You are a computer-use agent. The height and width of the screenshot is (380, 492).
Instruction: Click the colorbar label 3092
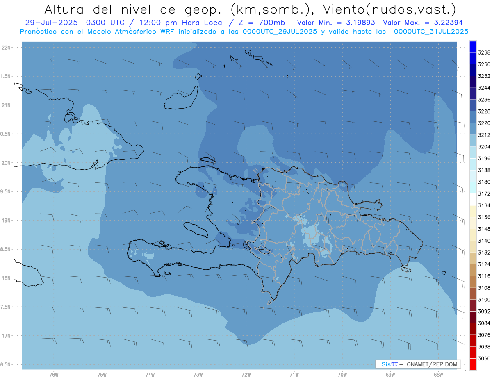pos(484,312)
